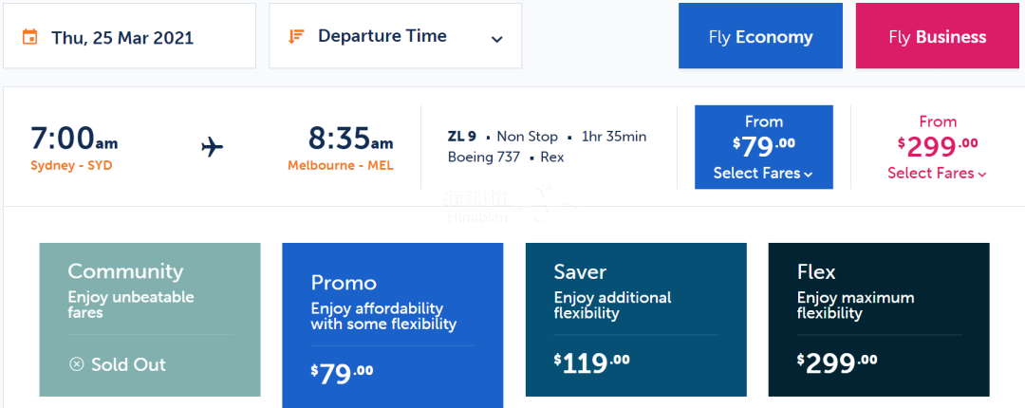Choose the Saver fare card
Image resolution: width=1025 pixels, height=408 pixels.
click(636, 320)
